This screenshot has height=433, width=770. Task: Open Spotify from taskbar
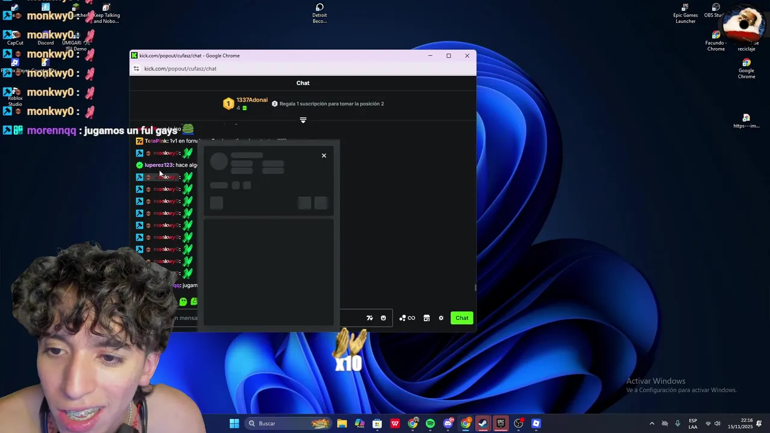pyautogui.click(x=430, y=423)
